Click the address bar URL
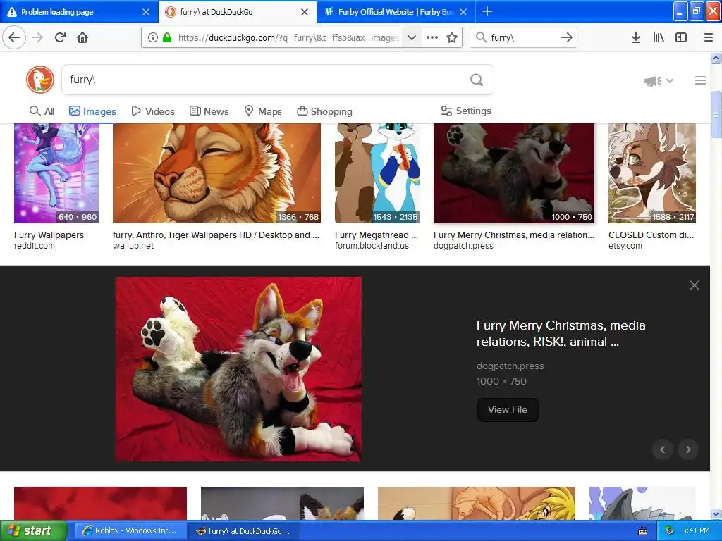This screenshot has height=541, width=722. (288, 37)
